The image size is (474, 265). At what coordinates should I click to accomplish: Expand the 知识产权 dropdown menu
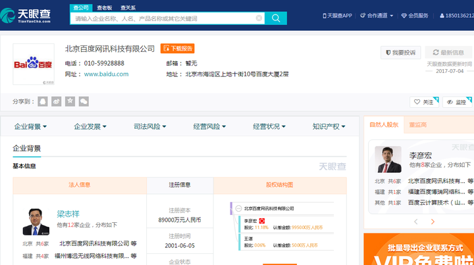(x=329, y=126)
